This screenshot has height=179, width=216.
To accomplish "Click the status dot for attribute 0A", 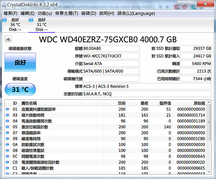I will coord(7,145).
